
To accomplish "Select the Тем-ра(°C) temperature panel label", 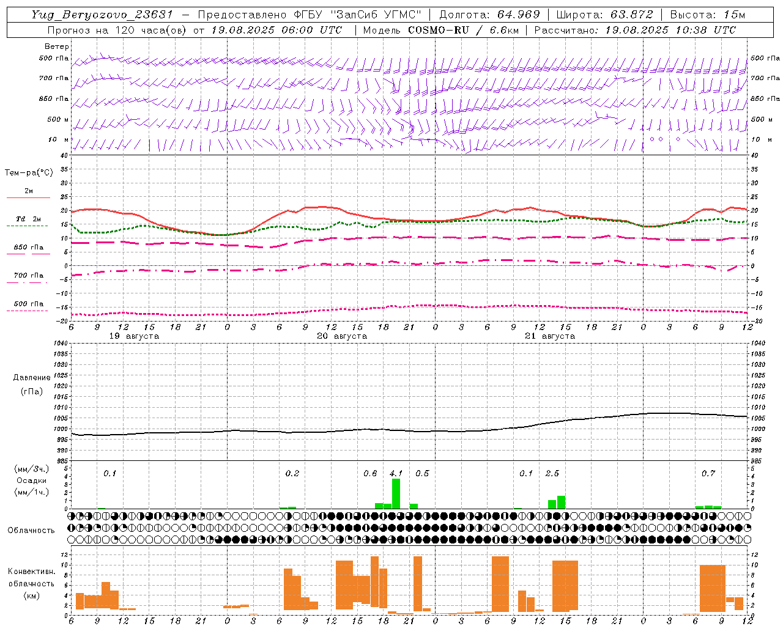I will [x=29, y=173].
